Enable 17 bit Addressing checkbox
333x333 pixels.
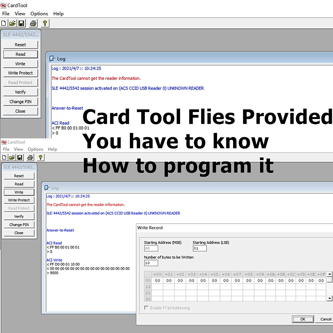click(x=146, y=308)
